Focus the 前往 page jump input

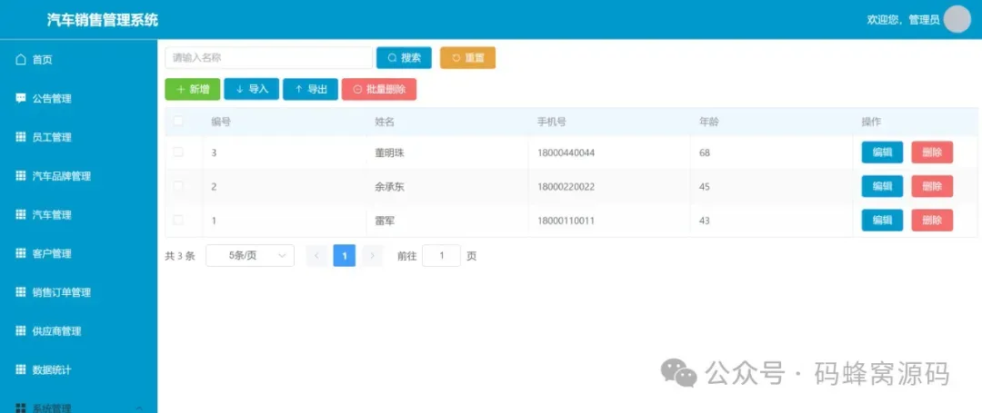pos(442,256)
